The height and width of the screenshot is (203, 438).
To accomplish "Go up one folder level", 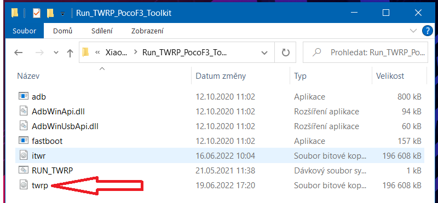I will [70, 53].
